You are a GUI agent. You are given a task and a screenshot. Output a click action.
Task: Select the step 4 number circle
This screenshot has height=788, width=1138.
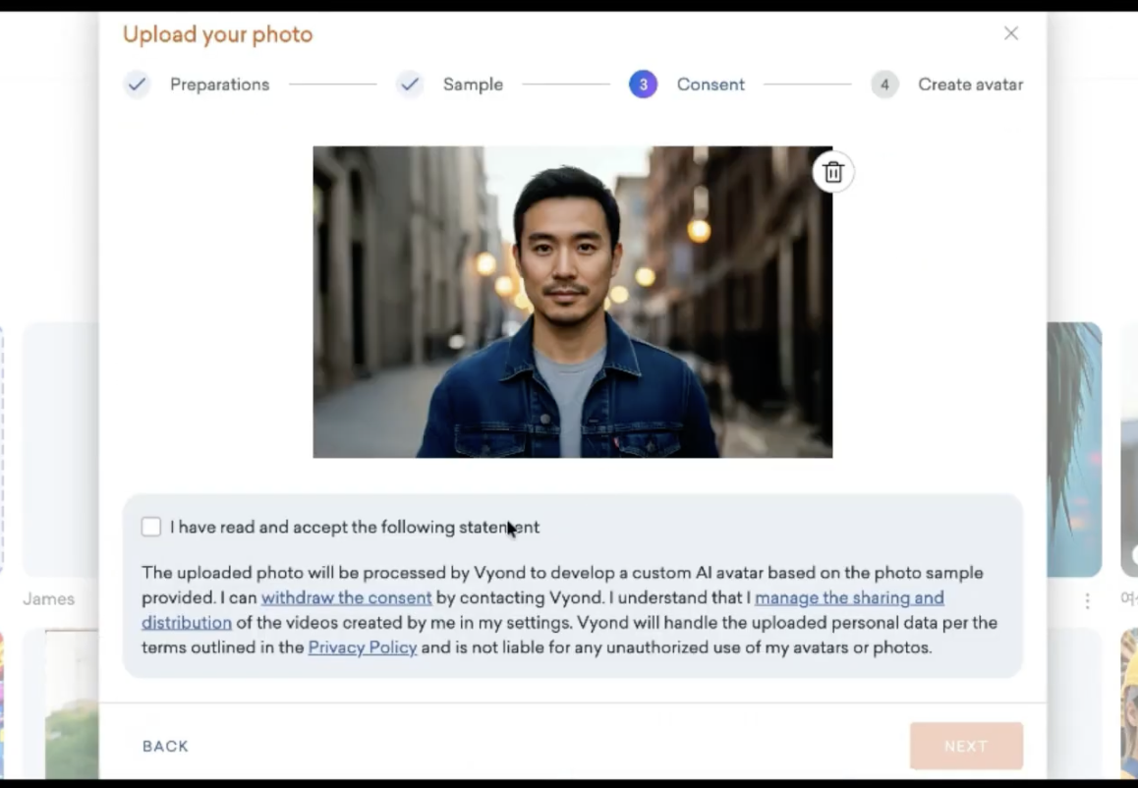pyautogui.click(x=884, y=84)
